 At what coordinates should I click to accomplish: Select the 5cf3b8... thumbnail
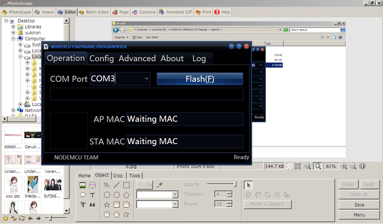[x=52, y=187]
